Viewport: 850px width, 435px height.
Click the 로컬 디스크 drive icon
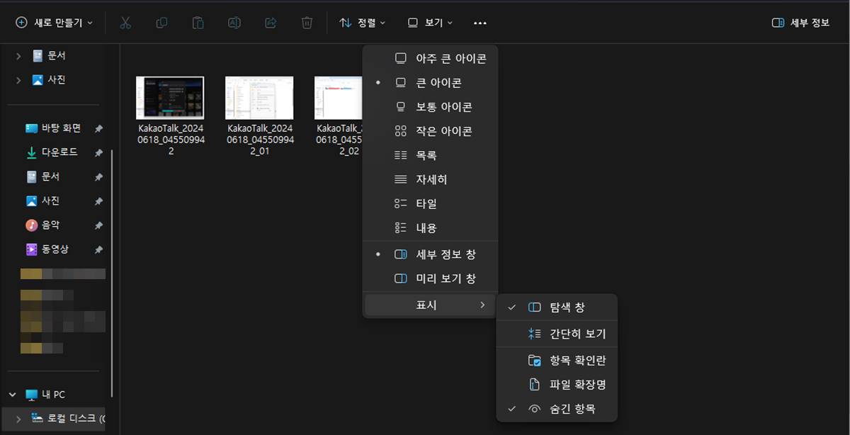tap(38, 419)
